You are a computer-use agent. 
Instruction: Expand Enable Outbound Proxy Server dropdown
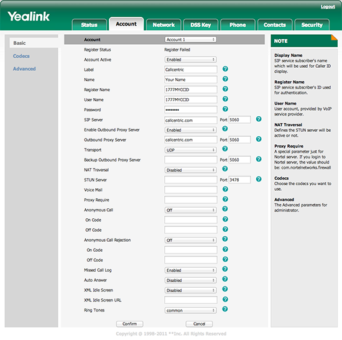(190, 130)
